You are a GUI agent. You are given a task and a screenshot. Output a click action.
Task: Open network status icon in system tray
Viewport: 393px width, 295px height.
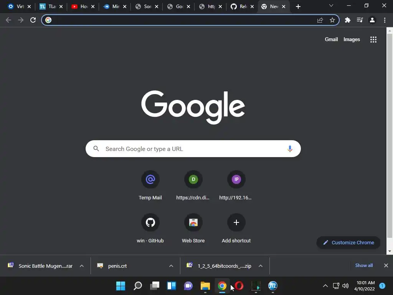coord(336,286)
